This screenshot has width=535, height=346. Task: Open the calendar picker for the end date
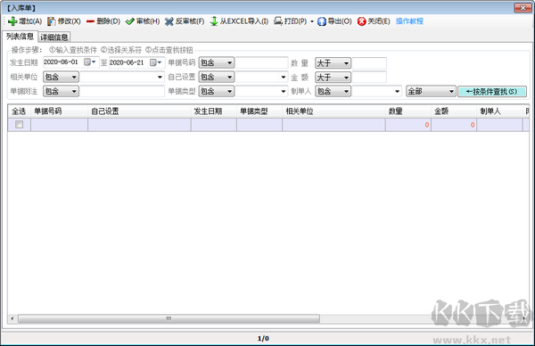point(155,62)
